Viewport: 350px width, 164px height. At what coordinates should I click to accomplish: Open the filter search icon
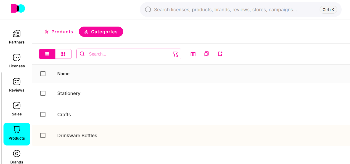coord(175,54)
